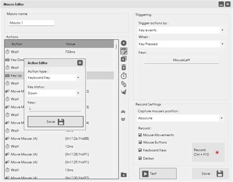Click the floppy disk icon in Action Editor
The image size is (233, 182).
click(61, 122)
